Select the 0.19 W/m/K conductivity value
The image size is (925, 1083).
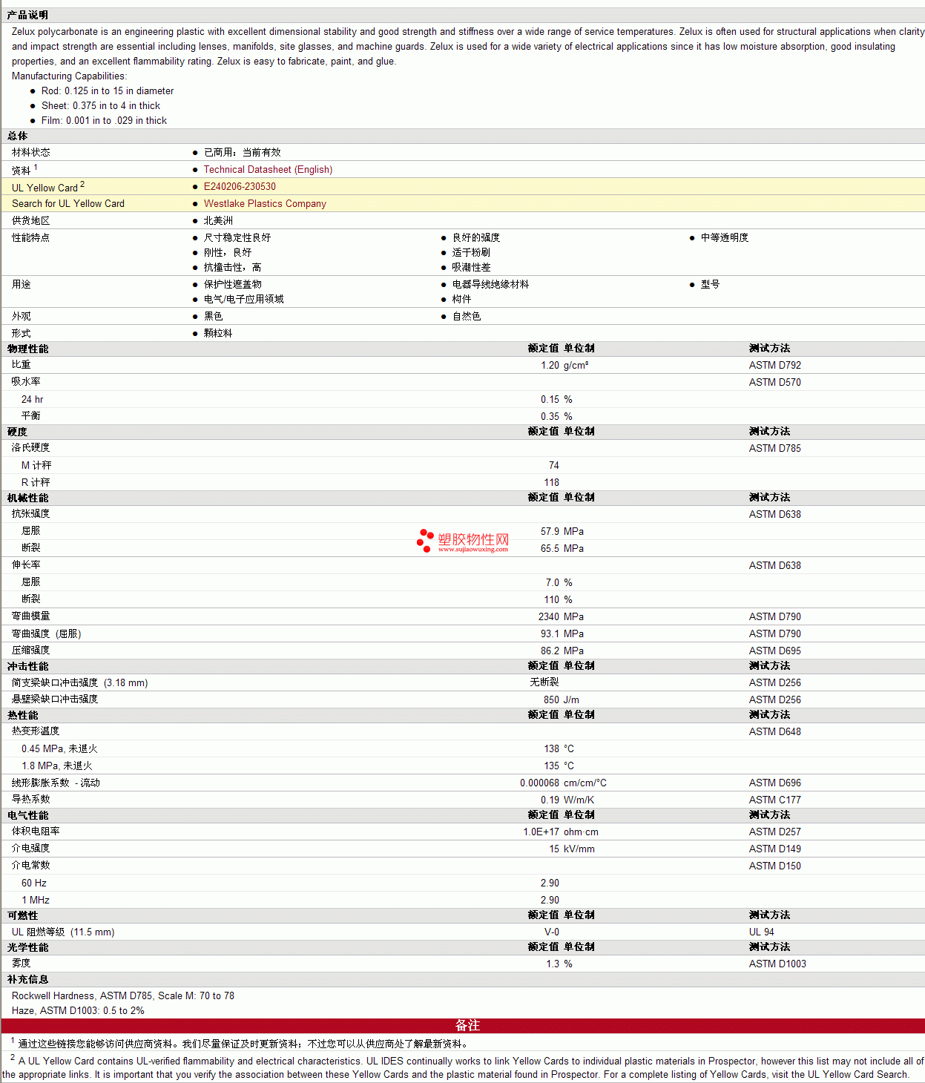pos(567,800)
